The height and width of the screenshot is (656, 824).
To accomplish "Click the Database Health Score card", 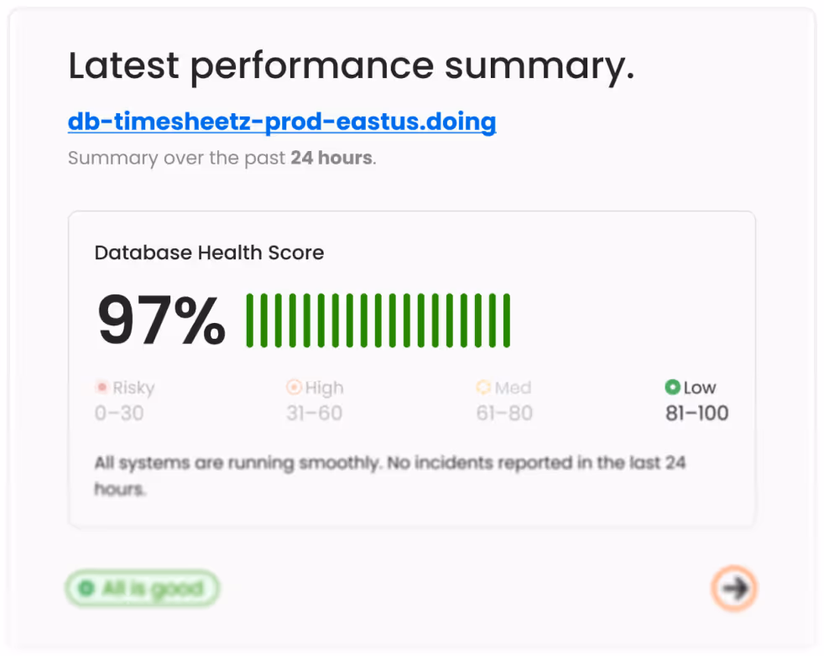I will coord(412,369).
